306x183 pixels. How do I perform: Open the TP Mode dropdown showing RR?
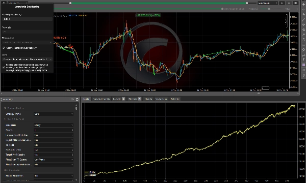(54, 145)
